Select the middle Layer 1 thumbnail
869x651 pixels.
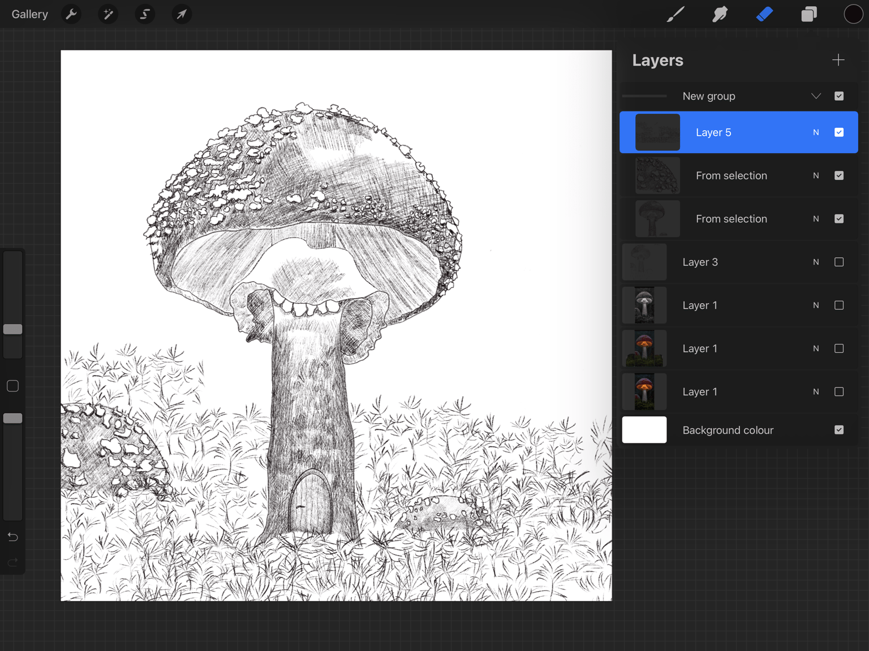click(644, 348)
